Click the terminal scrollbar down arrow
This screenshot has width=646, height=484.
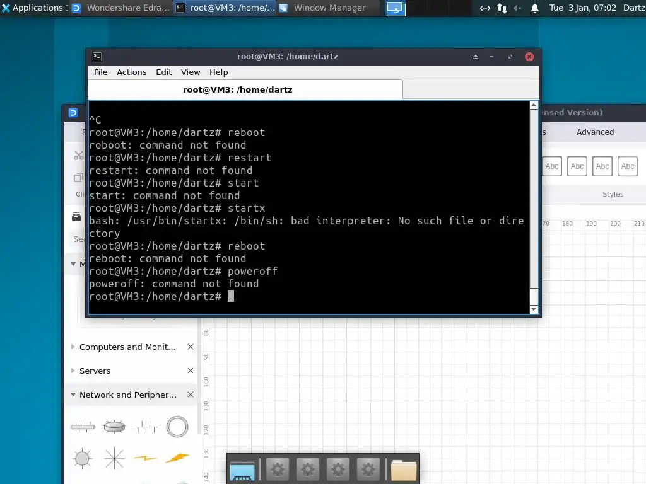(534, 309)
